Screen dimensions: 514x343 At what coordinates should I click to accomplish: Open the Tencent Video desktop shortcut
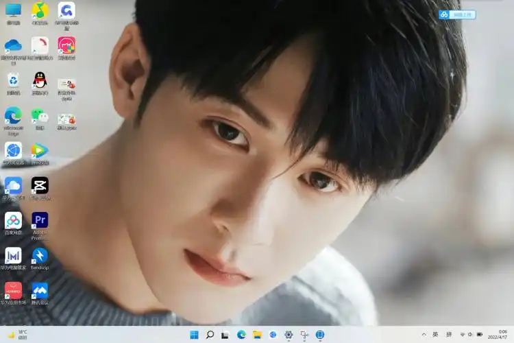click(x=40, y=150)
